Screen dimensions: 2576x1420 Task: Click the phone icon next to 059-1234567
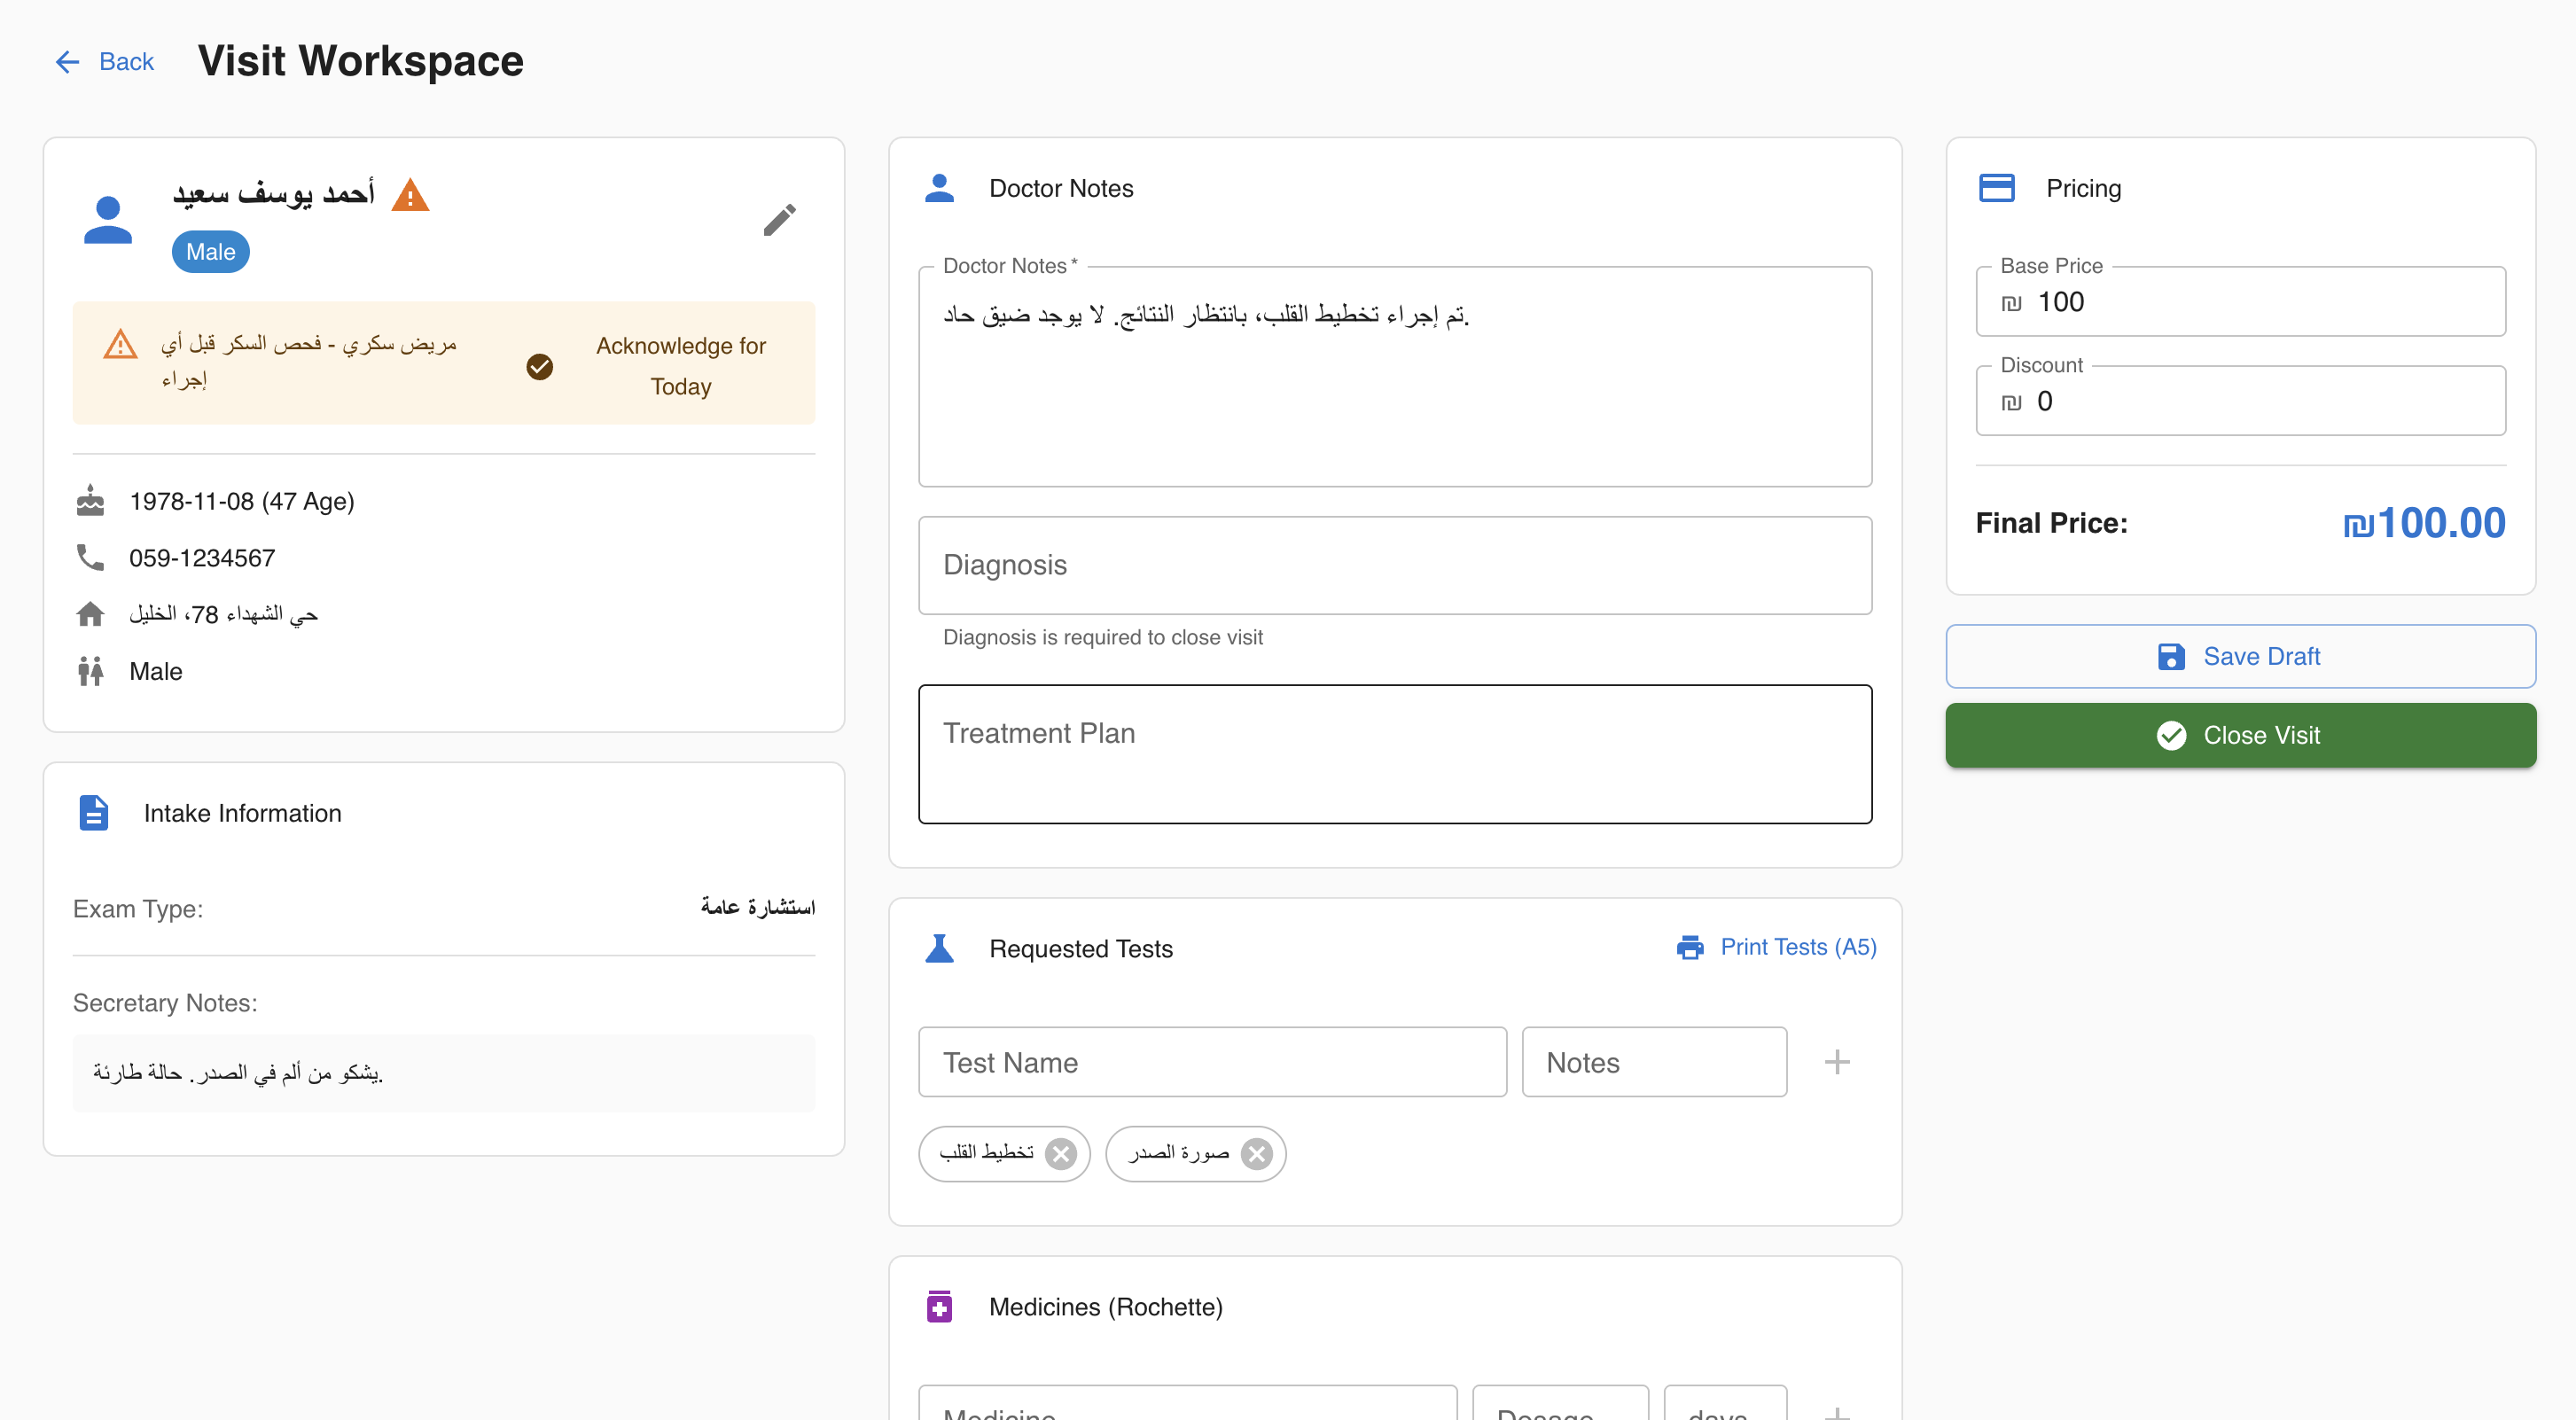coord(90,557)
